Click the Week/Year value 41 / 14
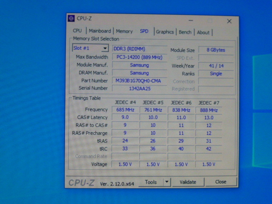Image resolution: width=272 pixels, height=204 pixels. pyautogui.click(x=216, y=66)
